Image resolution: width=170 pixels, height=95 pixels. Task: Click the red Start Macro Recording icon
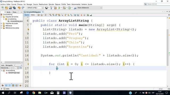pyautogui.click(x=82, y=15)
